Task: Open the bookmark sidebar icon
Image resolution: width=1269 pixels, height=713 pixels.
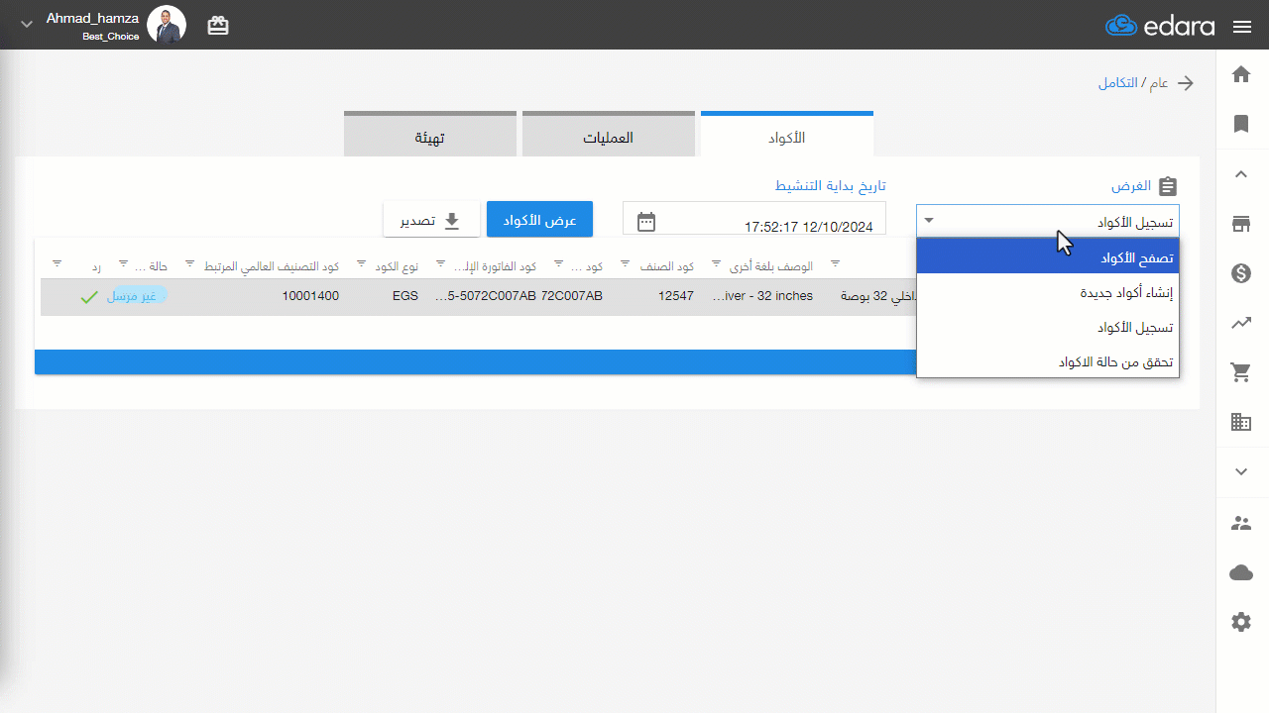Action: (1241, 124)
